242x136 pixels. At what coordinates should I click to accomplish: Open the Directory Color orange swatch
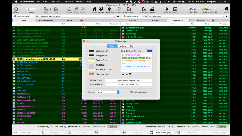(91, 74)
